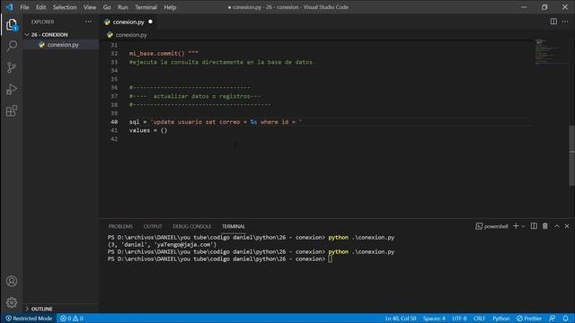Select the conexion.py editor tab
This screenshot has width=575, height=323.
128,22
